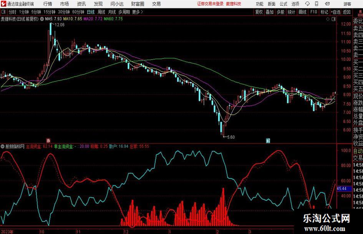The height and width of the screenshot is (234, 363).
Task: Open the mobile phone icon
Action: (317, 4)
